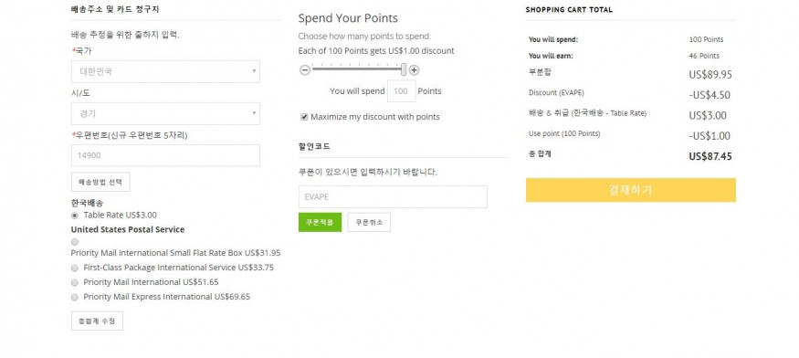Click the yellow 결제하기 checkout button
The height and width of the screenshot is (358, 799).
[631, 190]
